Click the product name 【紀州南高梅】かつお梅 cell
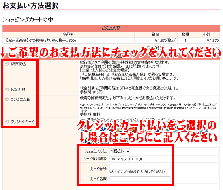The width and height of the screenshot is (223, 190). pos(69,41)
